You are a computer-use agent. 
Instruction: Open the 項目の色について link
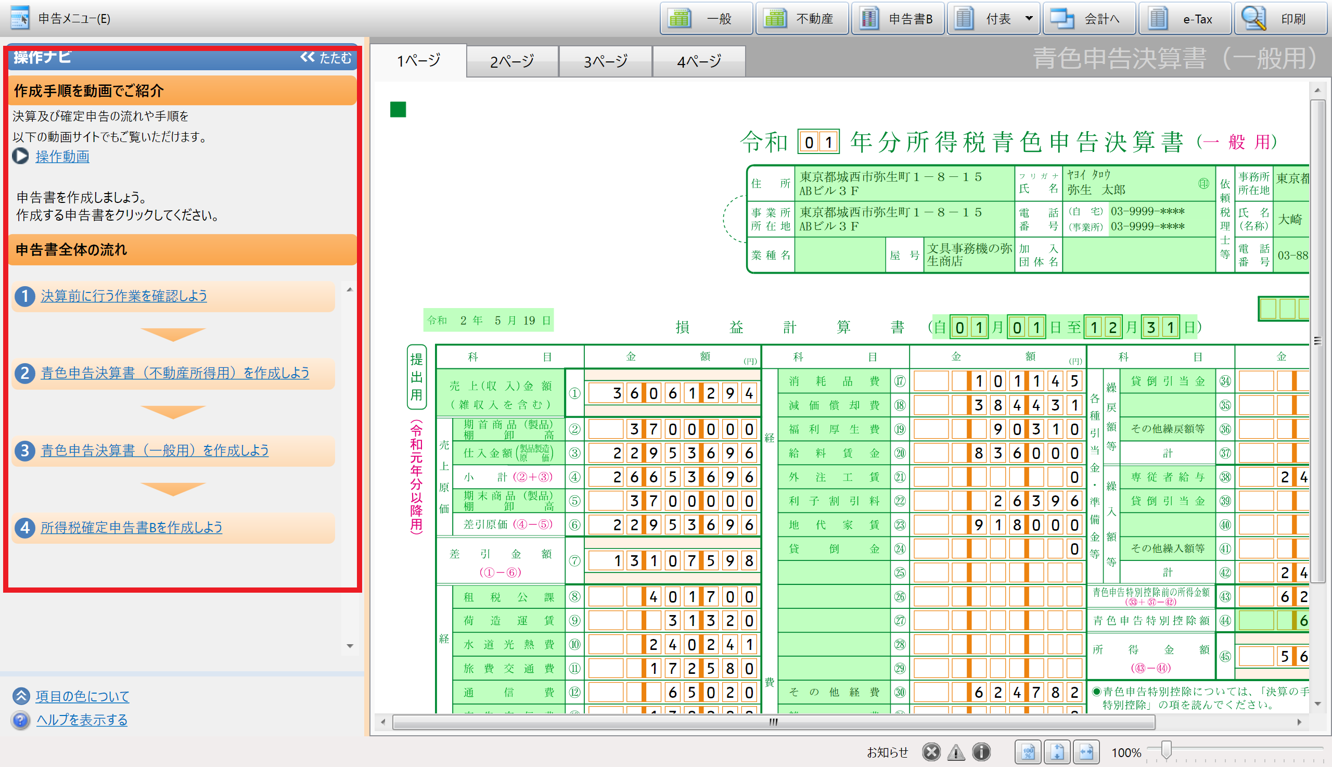(82, 696)
